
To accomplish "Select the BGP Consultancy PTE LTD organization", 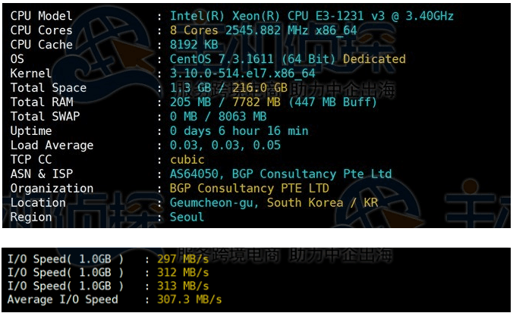I will pos(249,189).
